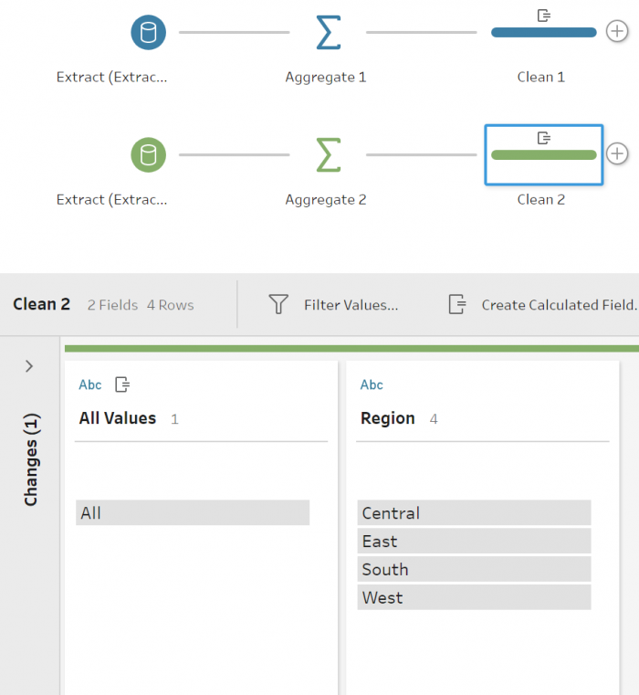The width and height of the screenshot is (639, 695).
Task: Select the All value row
Action: click(x=193, y=513)
